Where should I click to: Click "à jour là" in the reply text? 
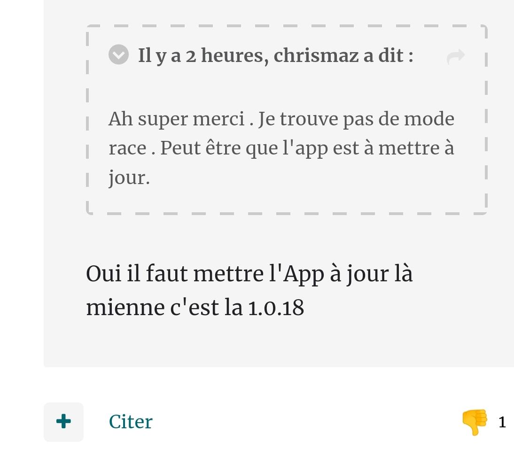(371, 274)
